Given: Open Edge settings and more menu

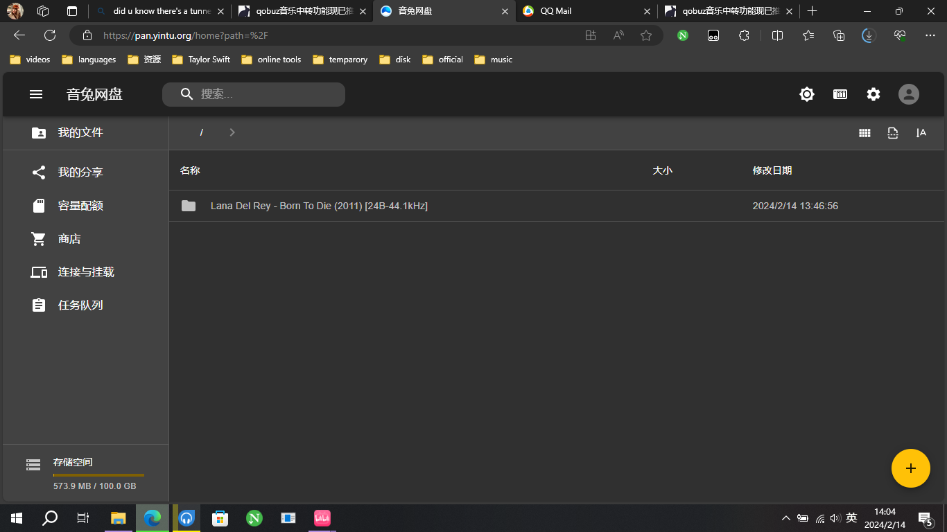Looking at the screenshot, I should (930, 35).
